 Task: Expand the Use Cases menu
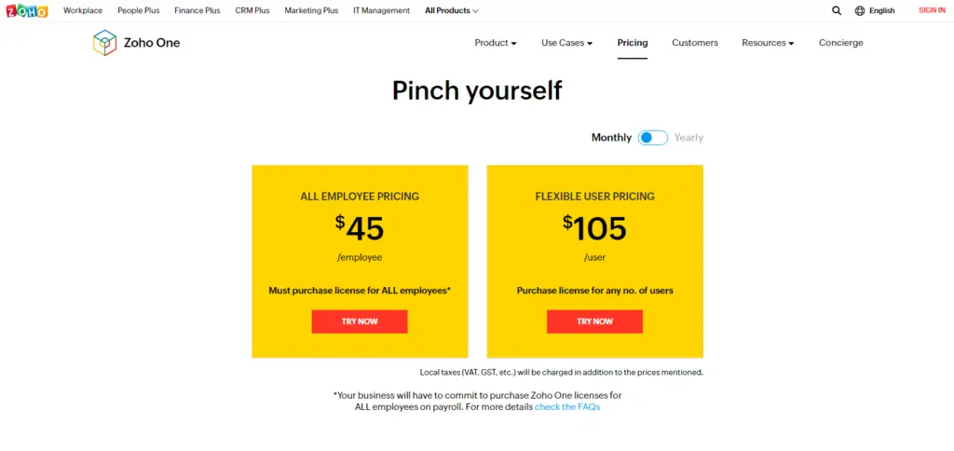tap(567, 43)
